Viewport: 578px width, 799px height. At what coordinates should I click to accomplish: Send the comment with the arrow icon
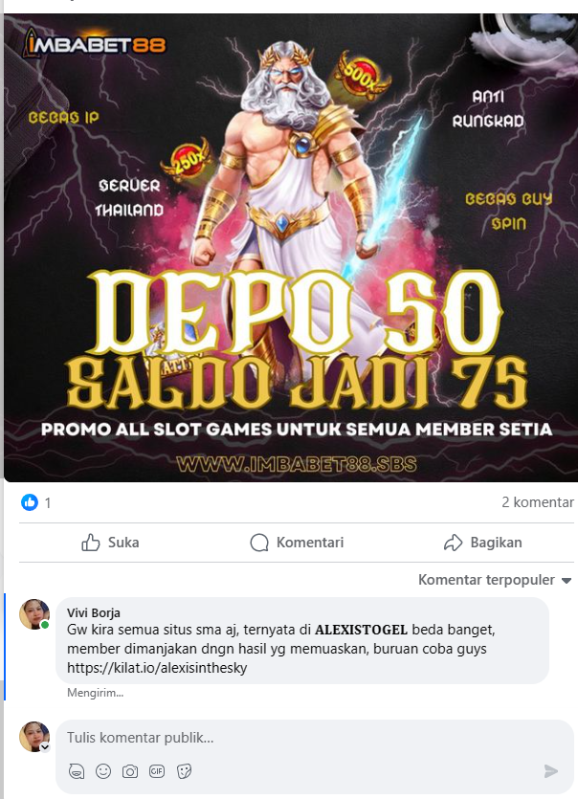pos(551,771)
